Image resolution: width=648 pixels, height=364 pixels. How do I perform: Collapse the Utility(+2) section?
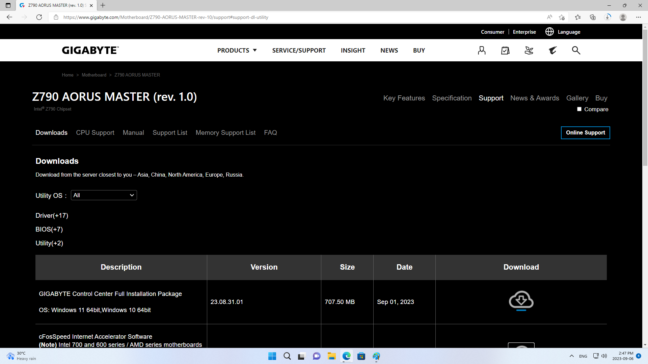coord(49,243)
